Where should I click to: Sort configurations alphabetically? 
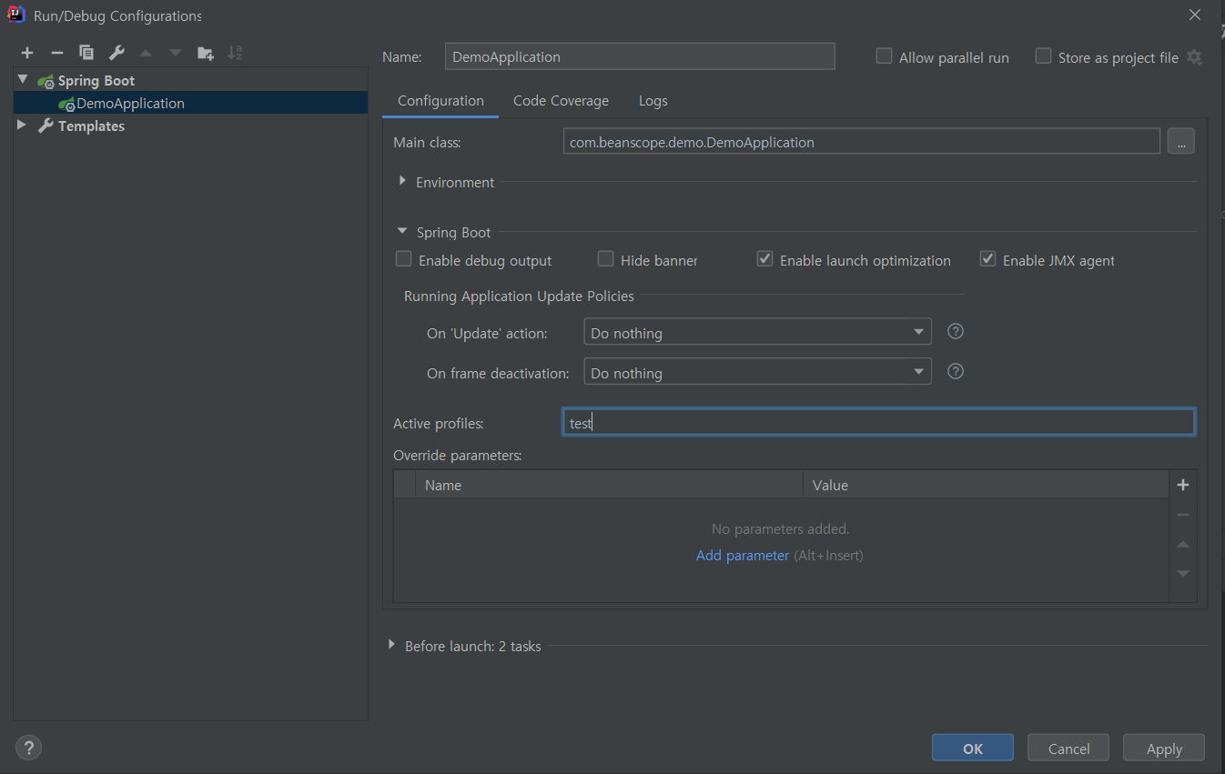tap(235, 53)
